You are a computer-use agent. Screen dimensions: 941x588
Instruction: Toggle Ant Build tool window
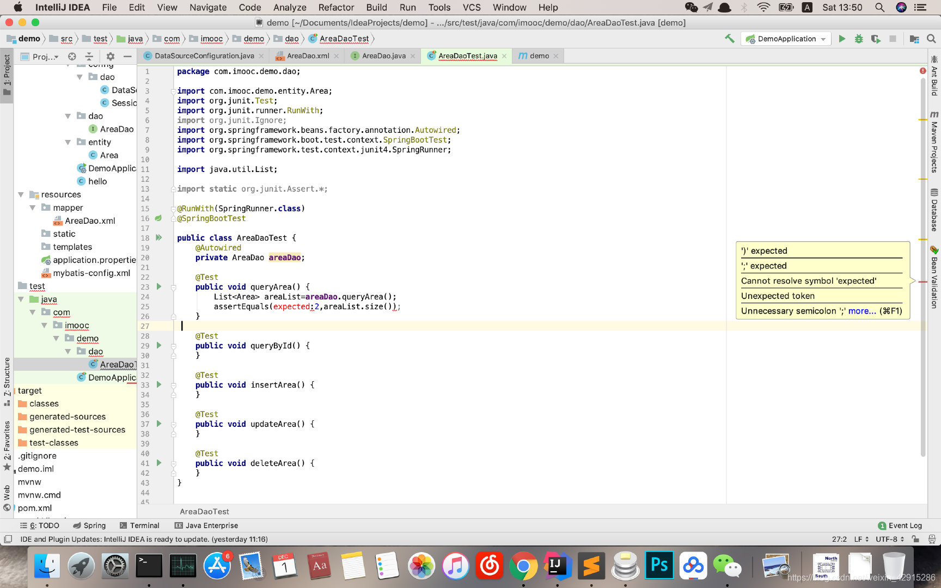[x=934, y=75]
